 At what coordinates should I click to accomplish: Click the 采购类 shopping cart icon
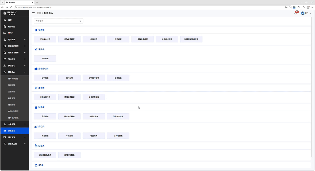point(36,49)
